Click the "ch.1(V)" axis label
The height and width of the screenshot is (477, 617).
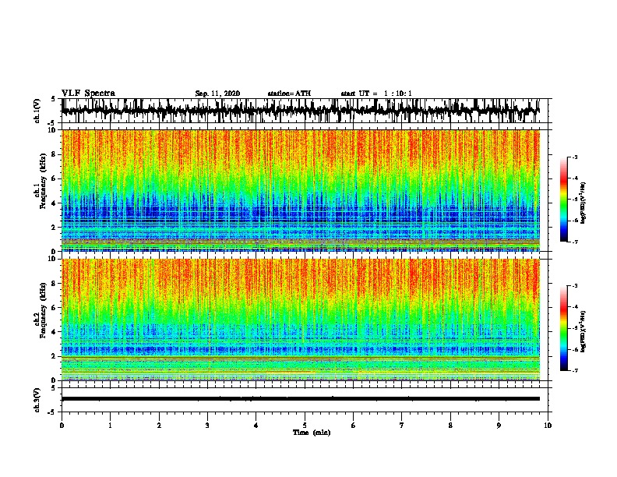point(37,111)
